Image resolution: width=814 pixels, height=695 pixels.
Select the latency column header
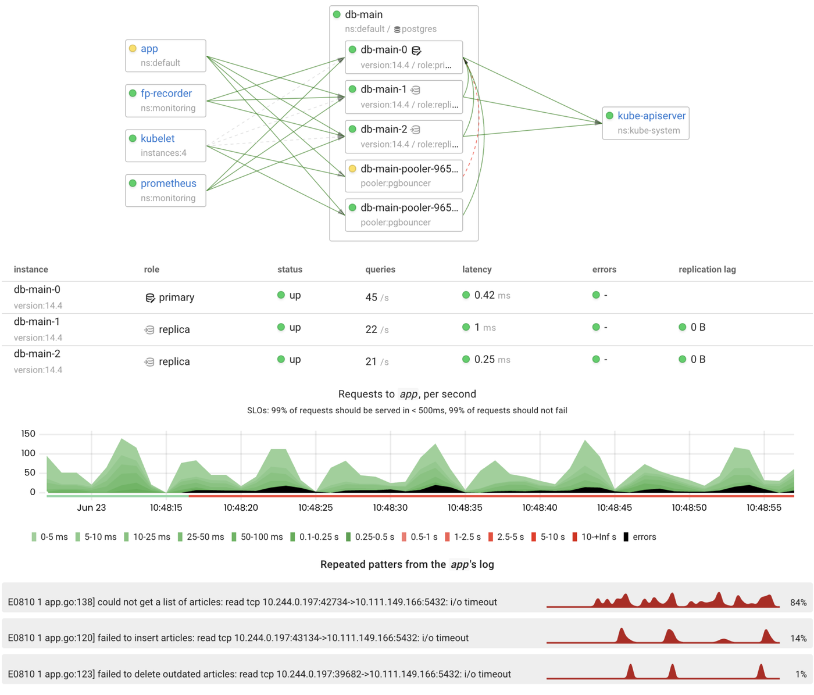(477, 270)
